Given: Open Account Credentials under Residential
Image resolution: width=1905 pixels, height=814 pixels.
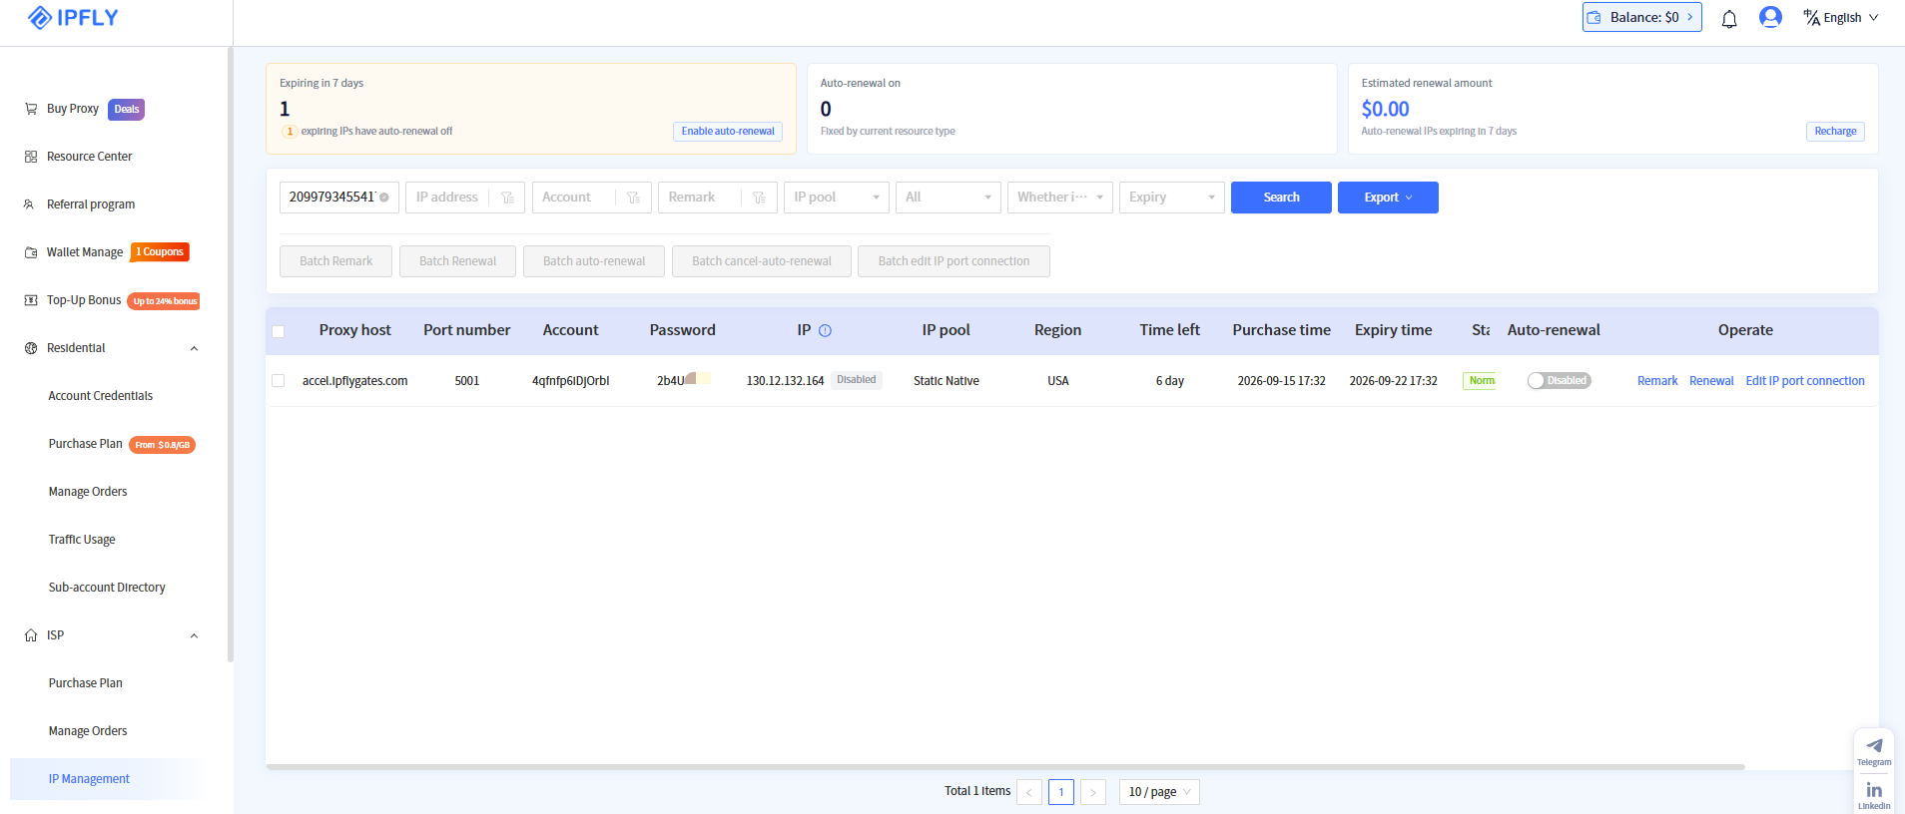Looking at the screenshot, I should click(101, 396).
